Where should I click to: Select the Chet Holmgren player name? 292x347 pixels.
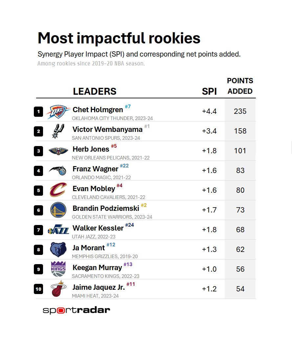pyautogui.click(x=98, y=110)
